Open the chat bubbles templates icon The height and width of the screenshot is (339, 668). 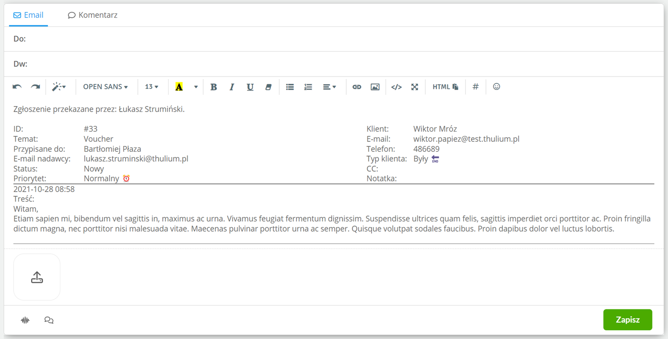pos(49,320)
